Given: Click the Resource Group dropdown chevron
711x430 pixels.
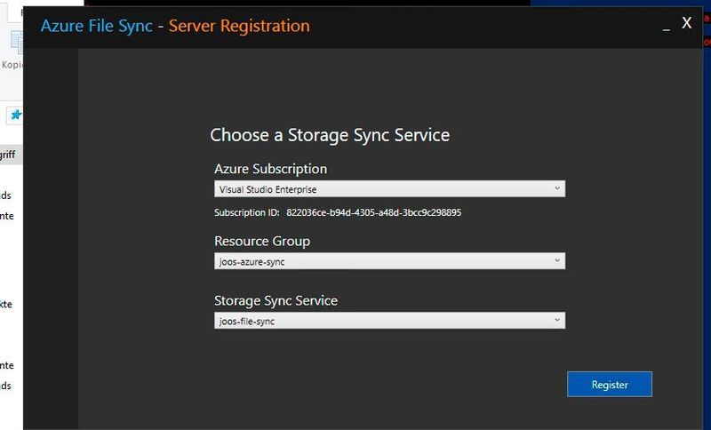Looking at the screenshot, I should tap(557, 260).
